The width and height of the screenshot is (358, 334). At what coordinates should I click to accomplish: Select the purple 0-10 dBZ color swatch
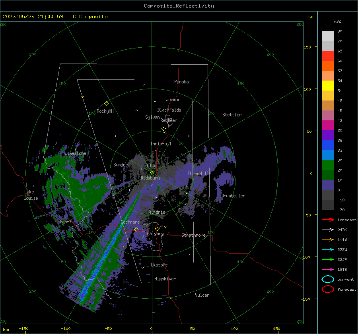tap(328, 185)
